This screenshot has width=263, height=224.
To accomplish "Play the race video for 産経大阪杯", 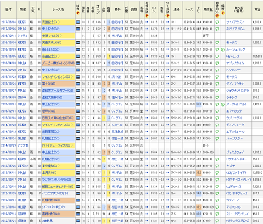I will coord(78,97).
